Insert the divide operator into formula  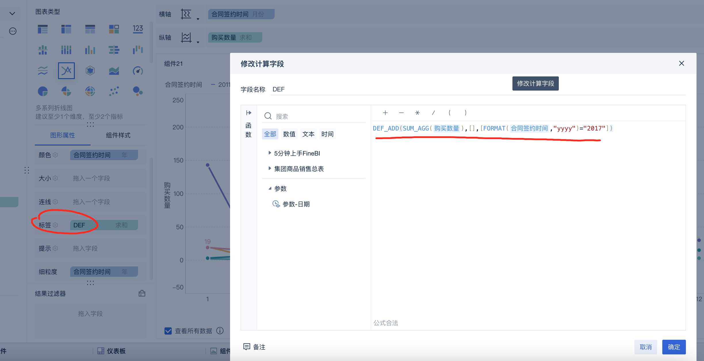pos(433,113)
